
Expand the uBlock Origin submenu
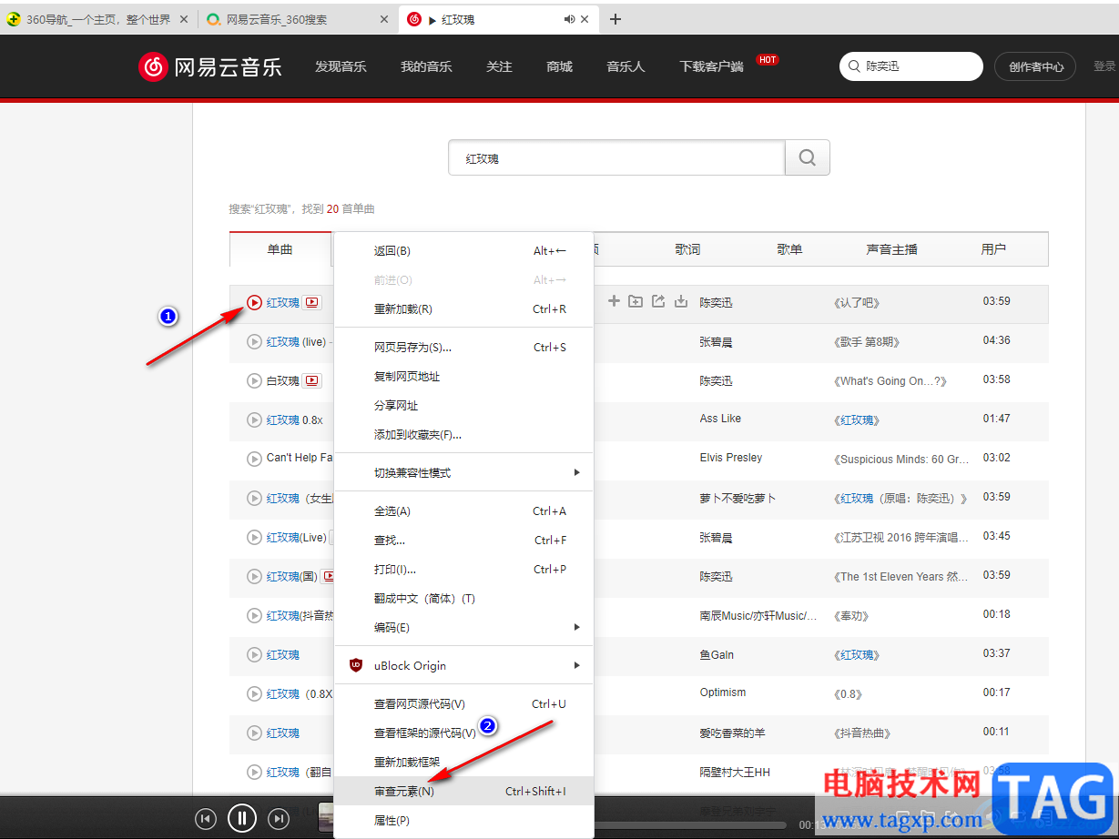[464, 665]
